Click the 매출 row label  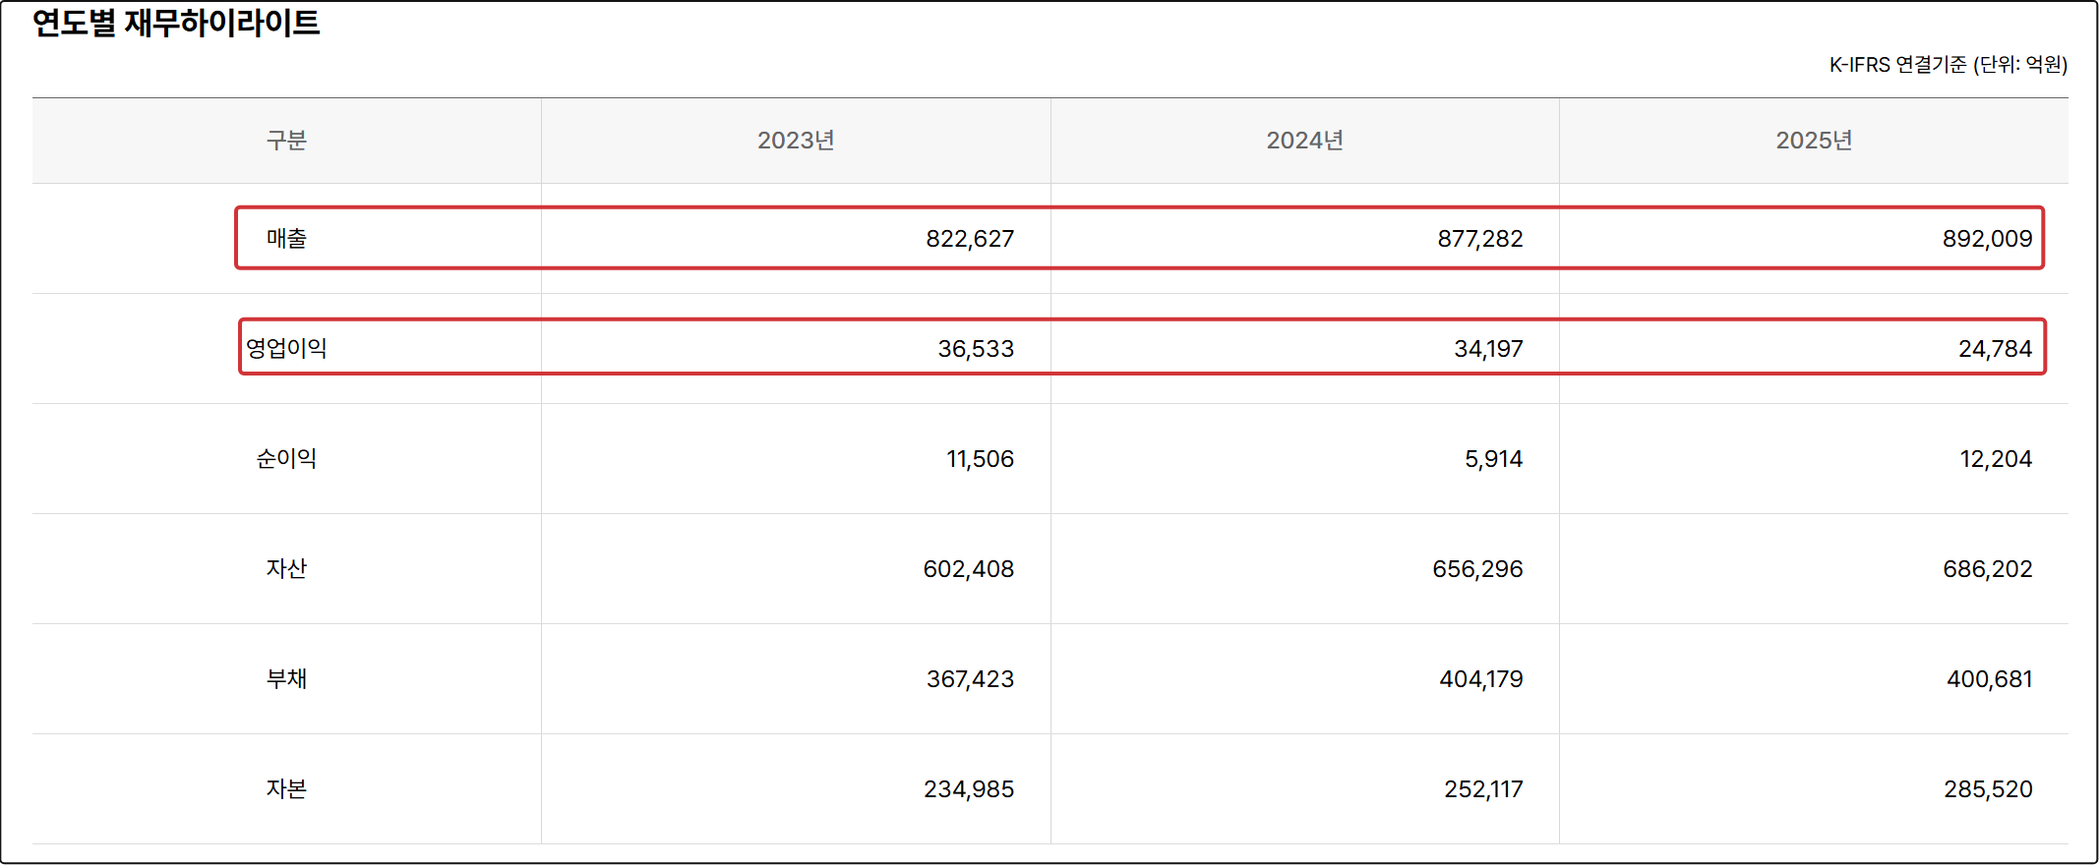[286, 239]
